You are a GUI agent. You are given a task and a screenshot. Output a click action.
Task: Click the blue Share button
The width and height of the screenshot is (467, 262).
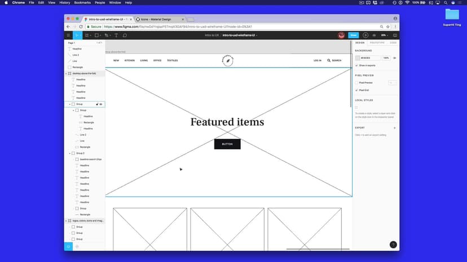(x=354, y=35)
